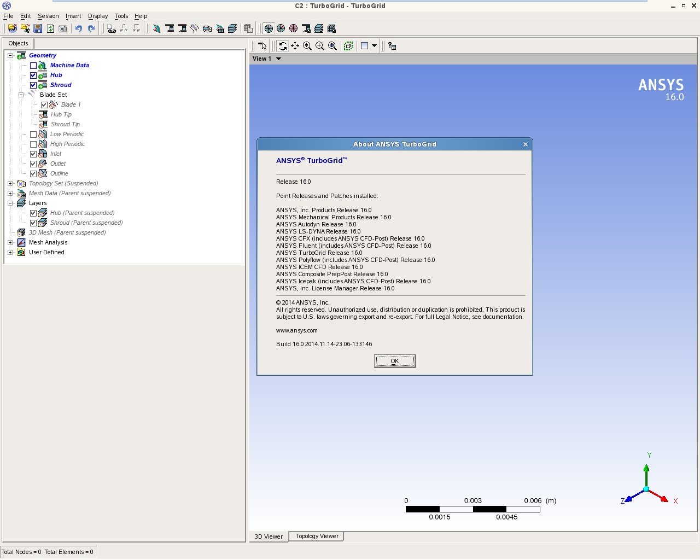Choose the Zoom Box magnifier tool
Image resolution: width=700 pixels, height=560 pixels.
pos(320,46)
